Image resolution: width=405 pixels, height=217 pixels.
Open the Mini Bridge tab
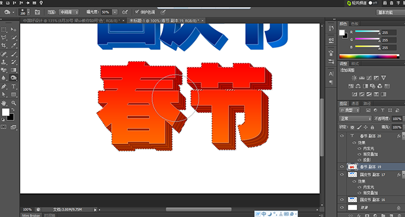31,215
